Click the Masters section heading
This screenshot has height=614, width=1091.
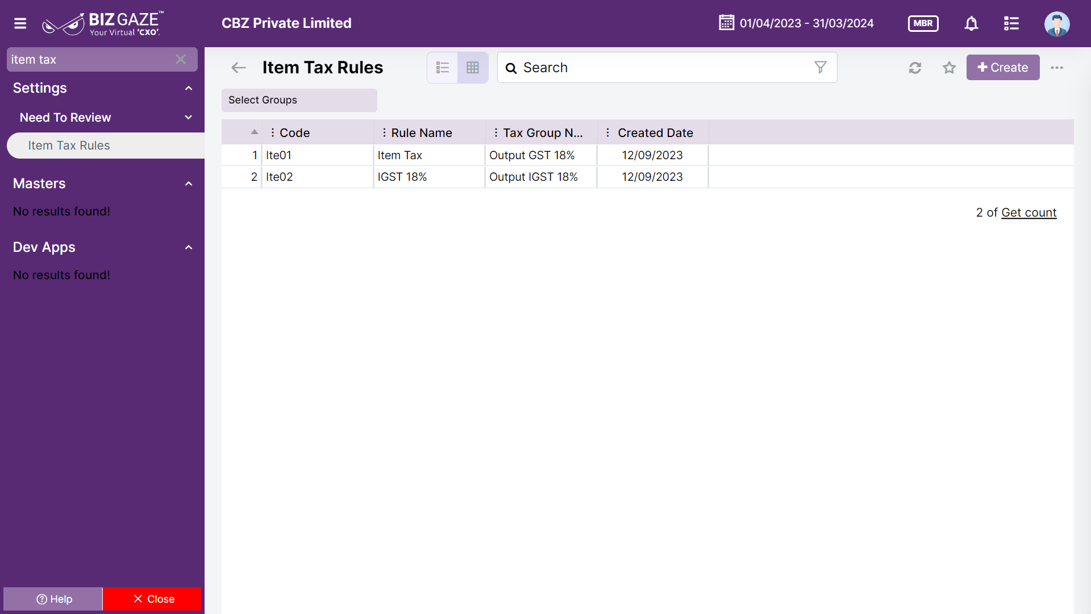(x=39, y=184)
